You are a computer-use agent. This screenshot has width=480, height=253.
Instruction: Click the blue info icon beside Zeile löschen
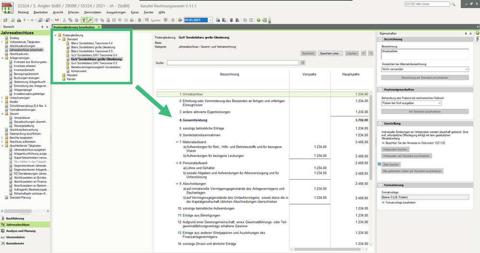click(x=379, y=164)
